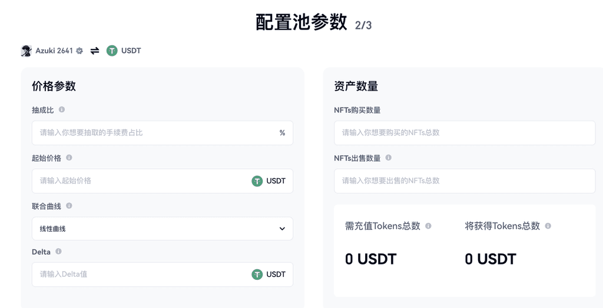This screenshot has height=308, width=603.
Task: Click the swap arrows between Azuki and USDT
Action: coord(95,51)
